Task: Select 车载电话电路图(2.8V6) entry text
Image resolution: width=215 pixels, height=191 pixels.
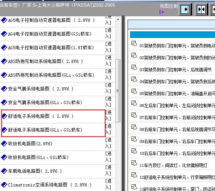Action: point(35,171)
